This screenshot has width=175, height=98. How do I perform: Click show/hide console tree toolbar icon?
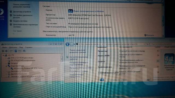click(11, 51)
